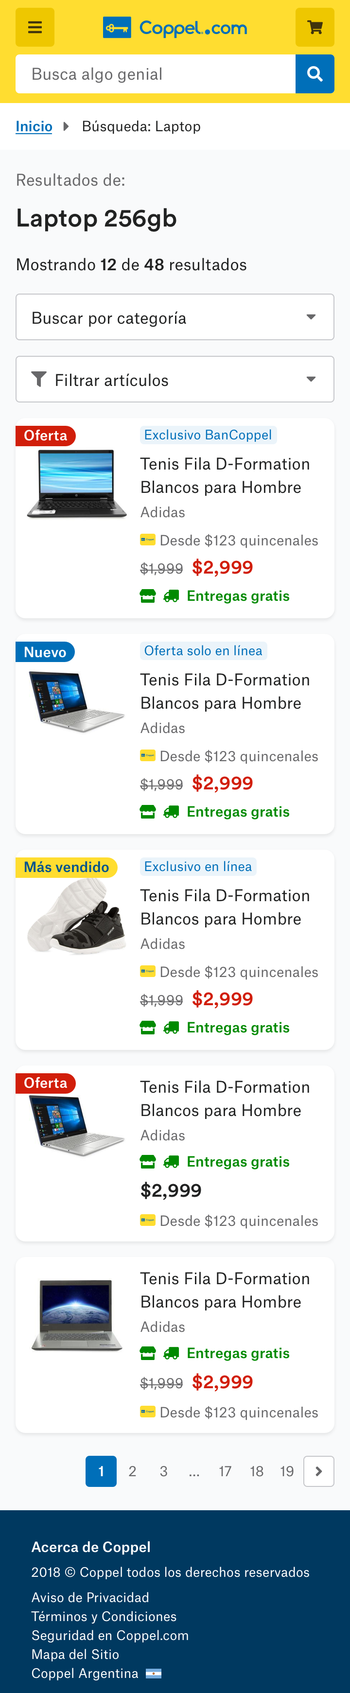Image resolution: width=350 pixels, height=1693 pixels.
Task: Click the Argentina flag icon
Action: (154, 1673)
